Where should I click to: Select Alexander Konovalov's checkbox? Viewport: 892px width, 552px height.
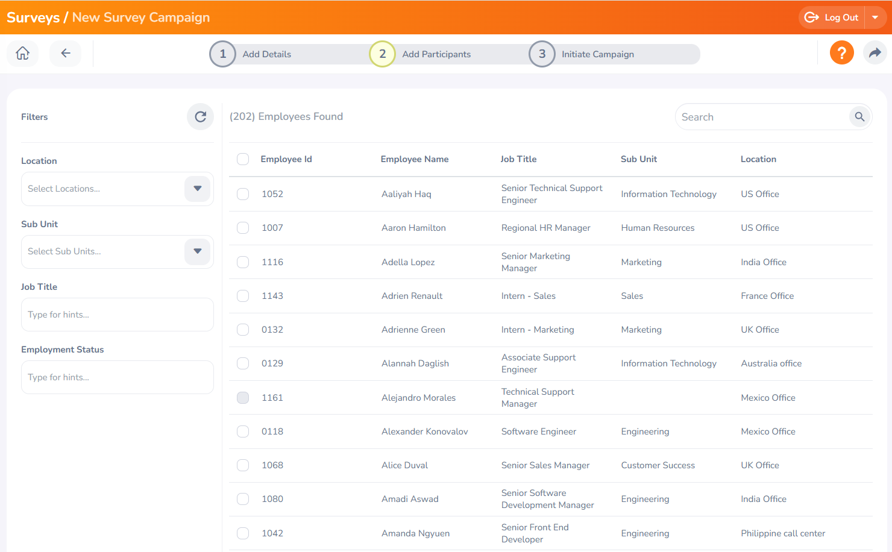(243, 431)
